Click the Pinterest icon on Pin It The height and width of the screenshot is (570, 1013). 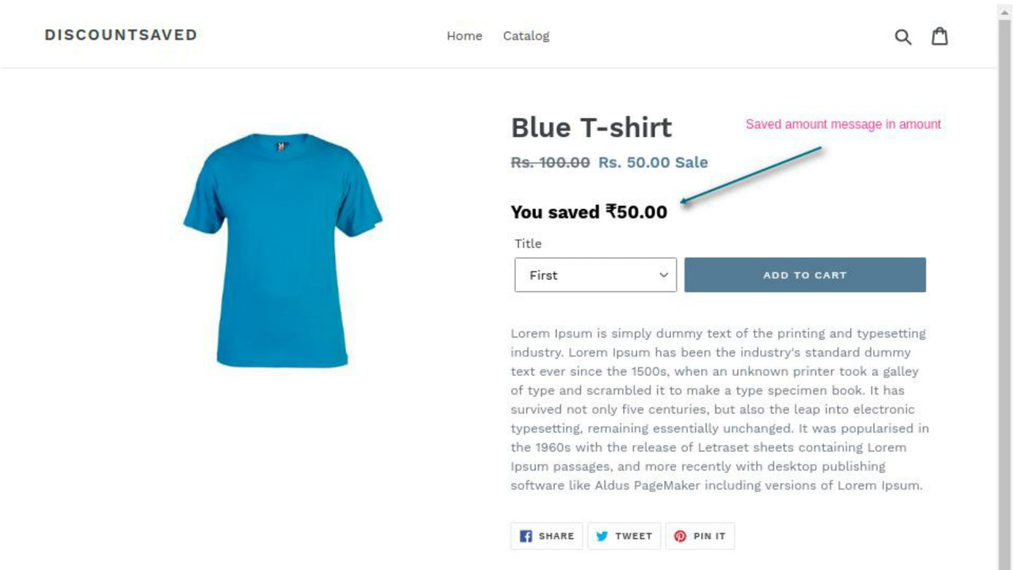coord(680,536)
